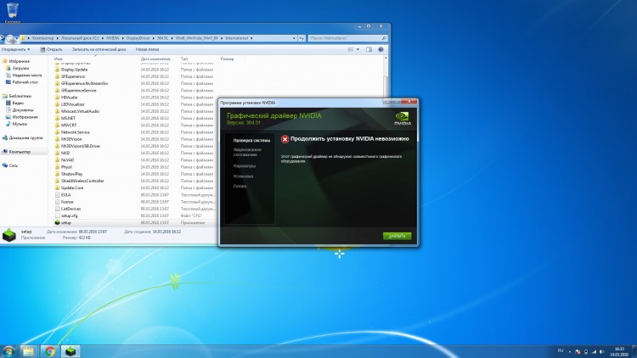Select Готово step in installer sidebar

(x=240, y=187)
